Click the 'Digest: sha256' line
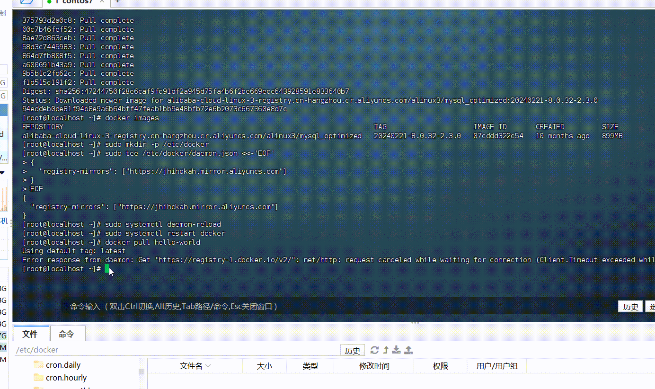655x389 pixels. pyautogui.click(x=186, y=91)
